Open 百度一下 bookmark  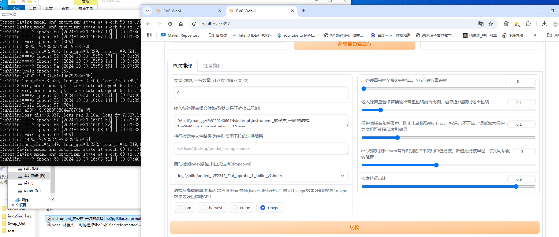[x=391, y=35]
